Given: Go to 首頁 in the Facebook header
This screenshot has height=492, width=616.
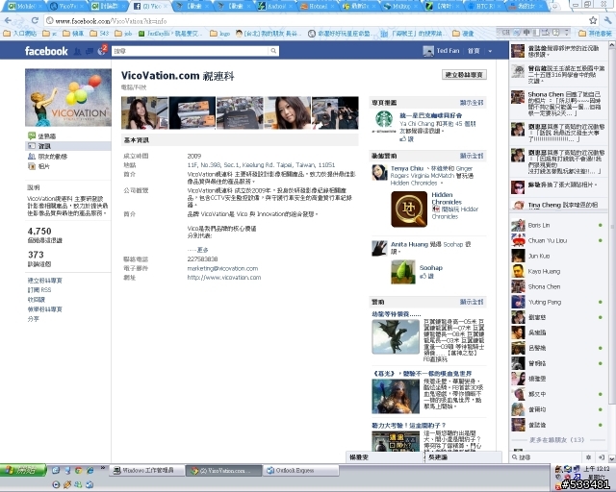Looking at the screenshot, I should tap(474, 51).
